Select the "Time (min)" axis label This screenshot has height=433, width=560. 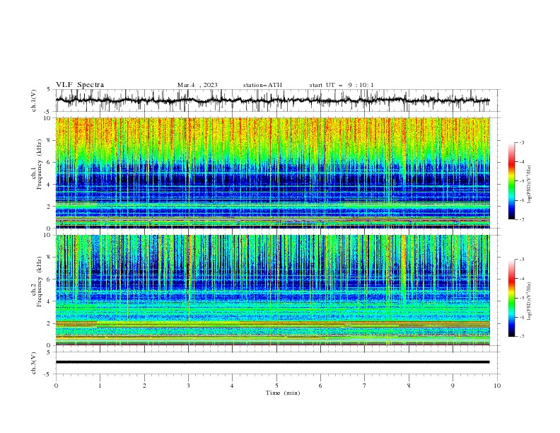pos(283,393)
